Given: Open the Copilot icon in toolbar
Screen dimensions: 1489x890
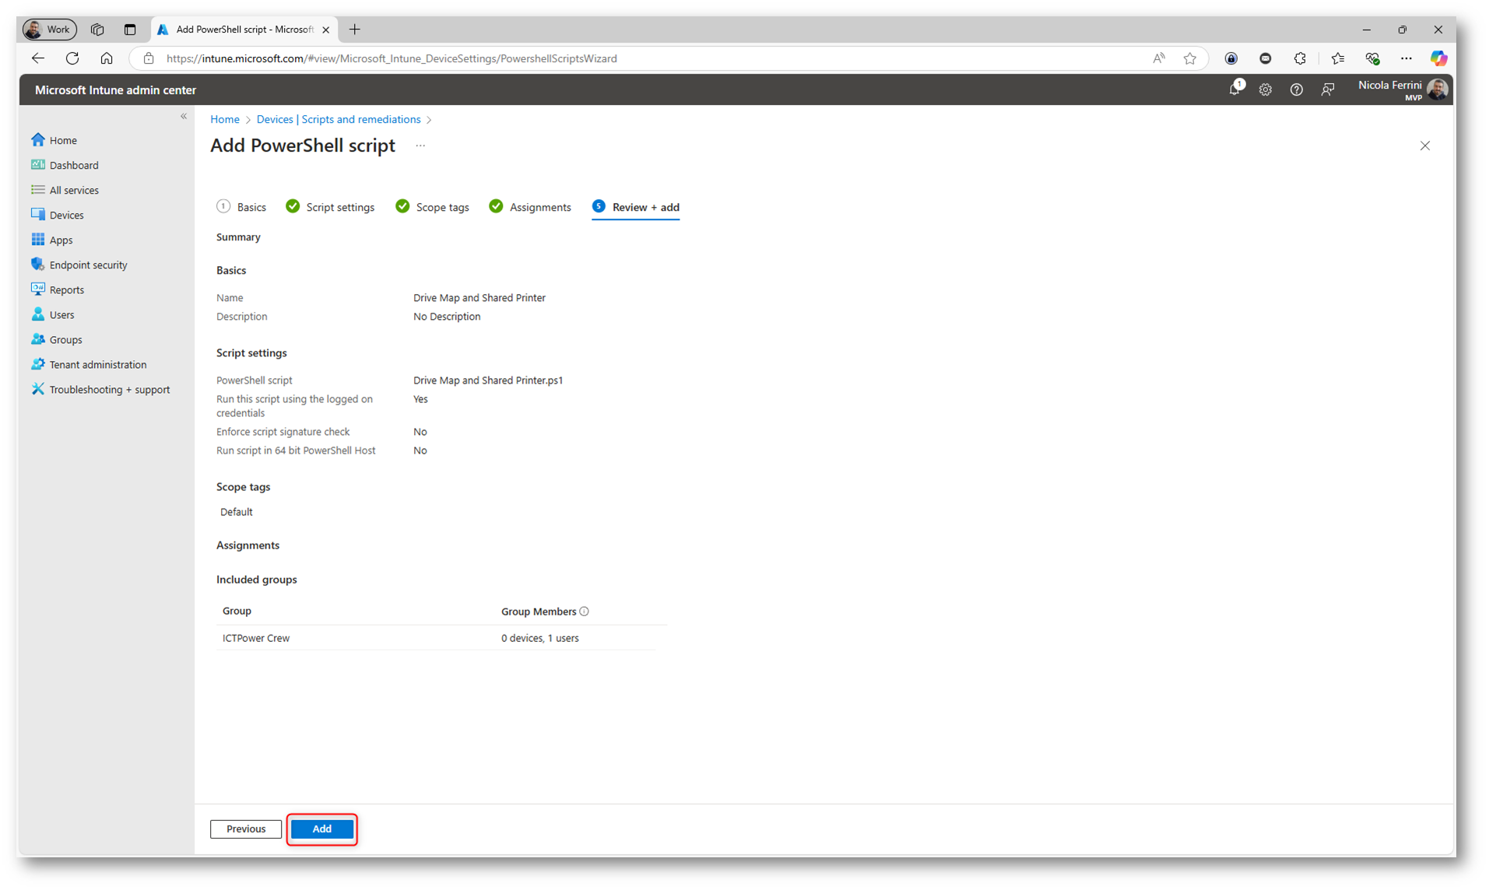Looking at the screenshot, I should (x=1438, y=58).
